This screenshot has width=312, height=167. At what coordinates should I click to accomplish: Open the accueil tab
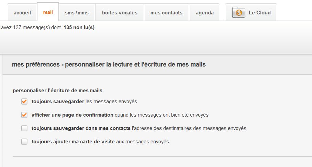(x=22, y=13)
